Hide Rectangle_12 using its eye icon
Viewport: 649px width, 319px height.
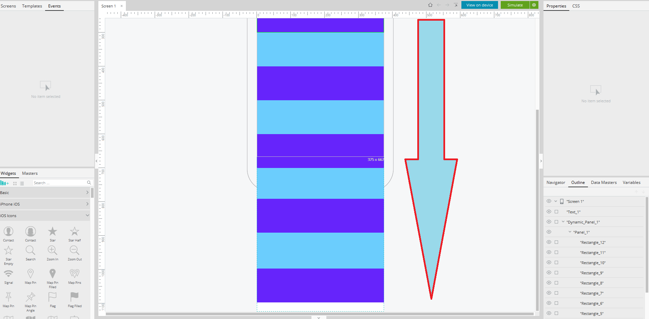coord(549,242)
